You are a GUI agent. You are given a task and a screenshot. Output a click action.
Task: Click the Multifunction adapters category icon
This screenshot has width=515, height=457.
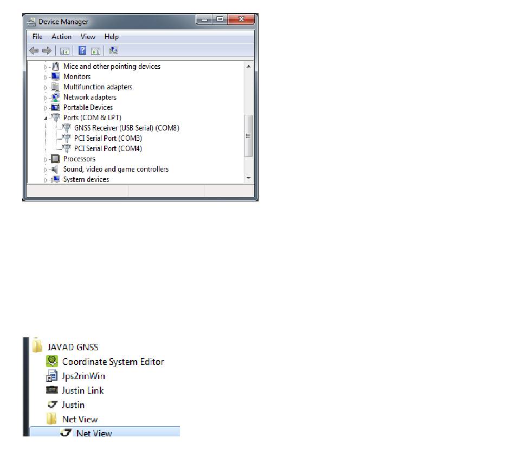[55, 87]
